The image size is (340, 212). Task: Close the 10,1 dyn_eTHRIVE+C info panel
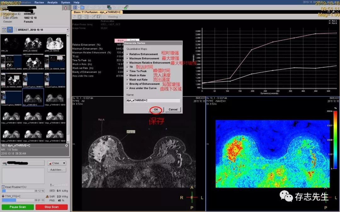pos(66,146)
